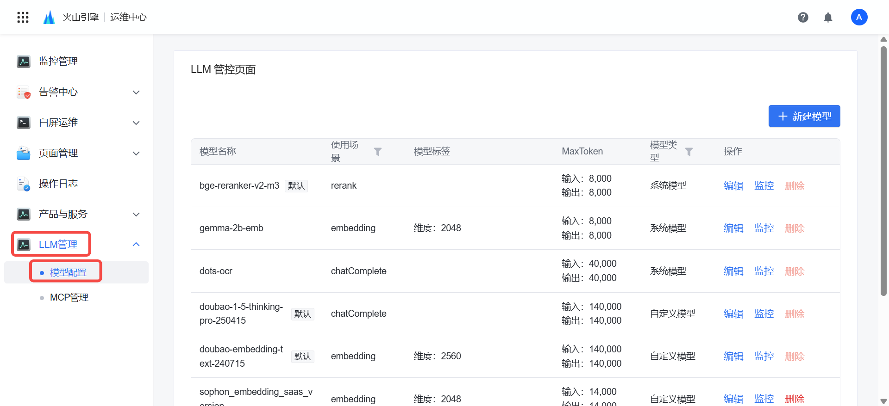
Task: Filter by 模型类型 column funnel icon
Action: pyautogui.click(x=689, y=152)
